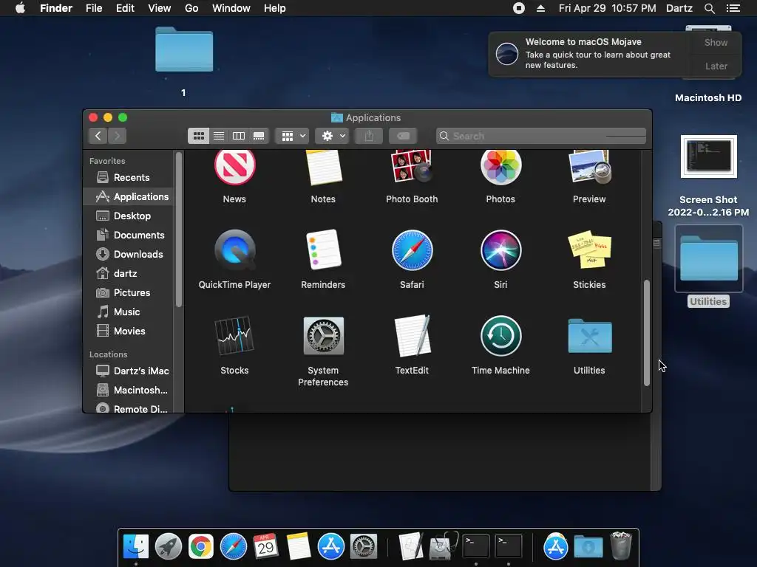Screen dimensions: 757x567
Task: Open the News app icon
Action: (234, 167)
